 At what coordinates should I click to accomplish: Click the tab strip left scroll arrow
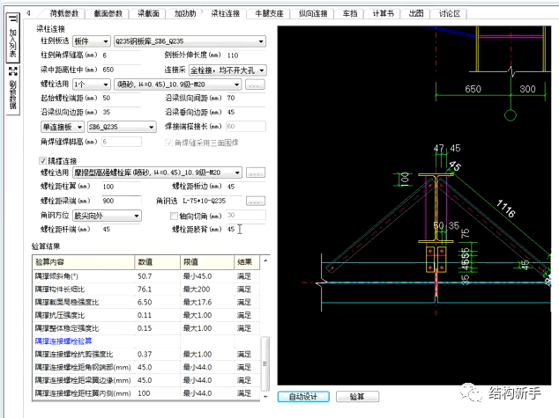pyautogui.click(x=28, y=13)
